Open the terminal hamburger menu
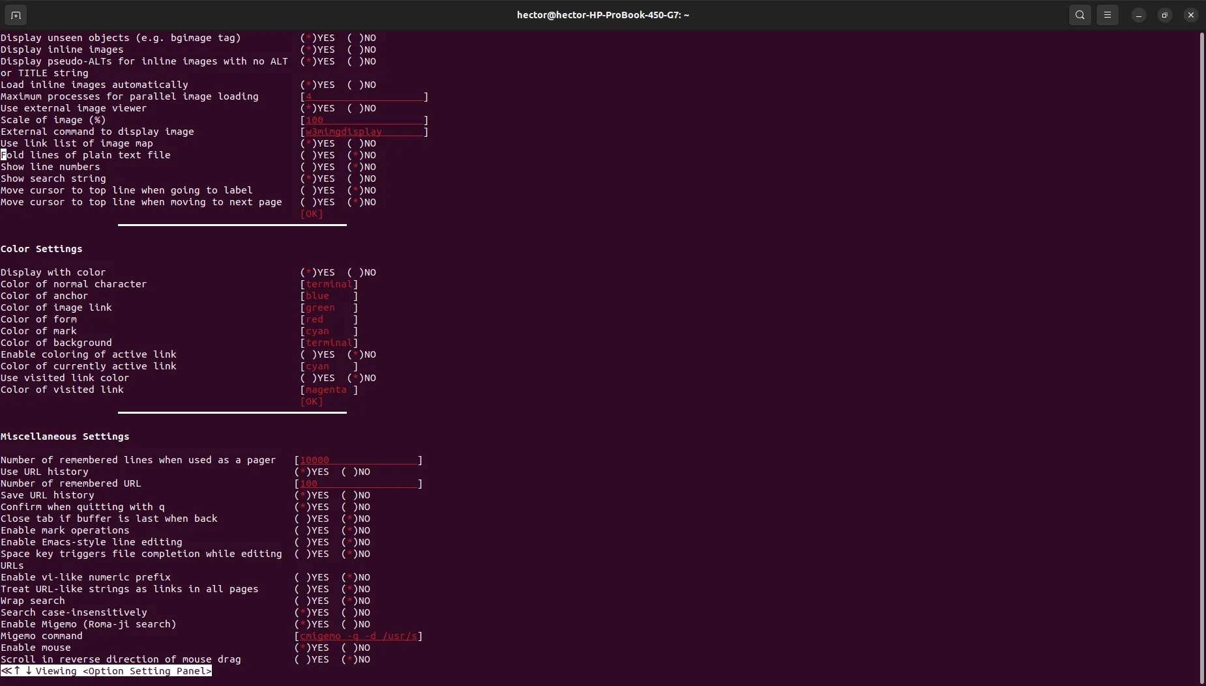 [x=1108, y=15]
